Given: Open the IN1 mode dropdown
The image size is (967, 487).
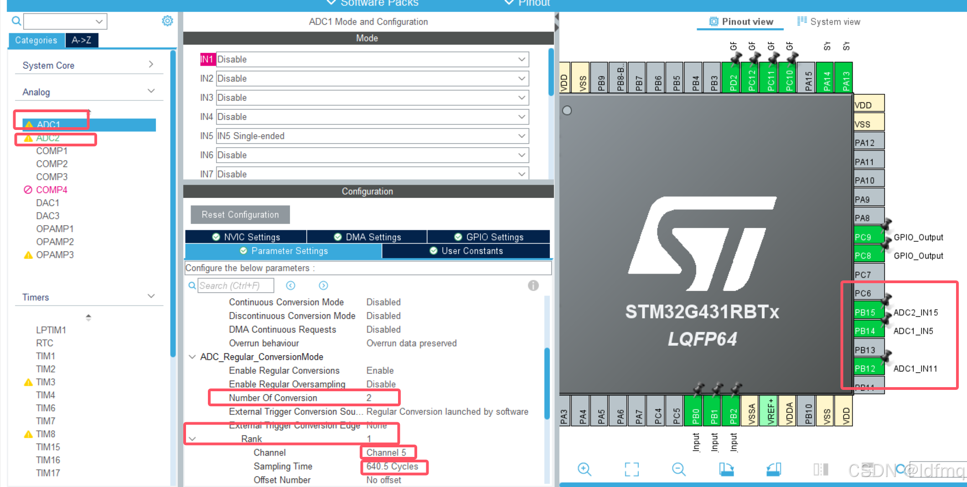Looking at the screenshot, I should [x=372, y=59].
